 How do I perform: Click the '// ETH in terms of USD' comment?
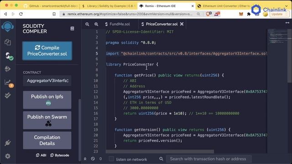tap(147, 102)
